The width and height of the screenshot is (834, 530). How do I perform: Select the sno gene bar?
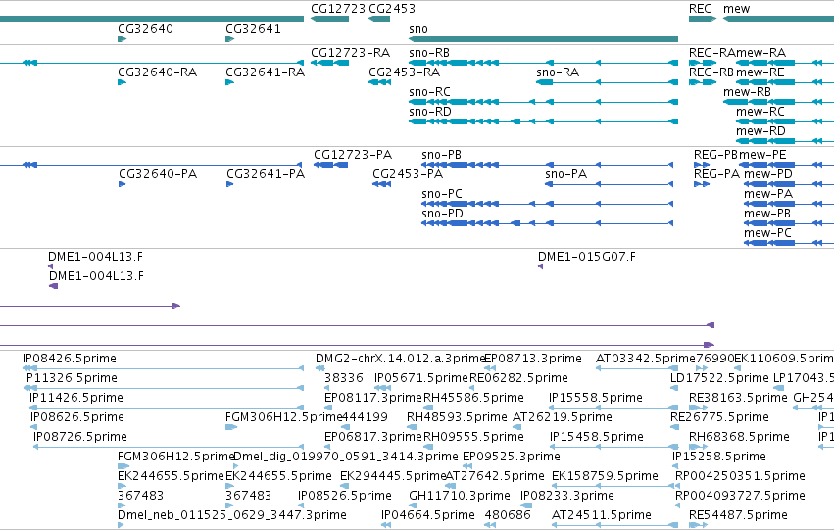coord(543,39)
